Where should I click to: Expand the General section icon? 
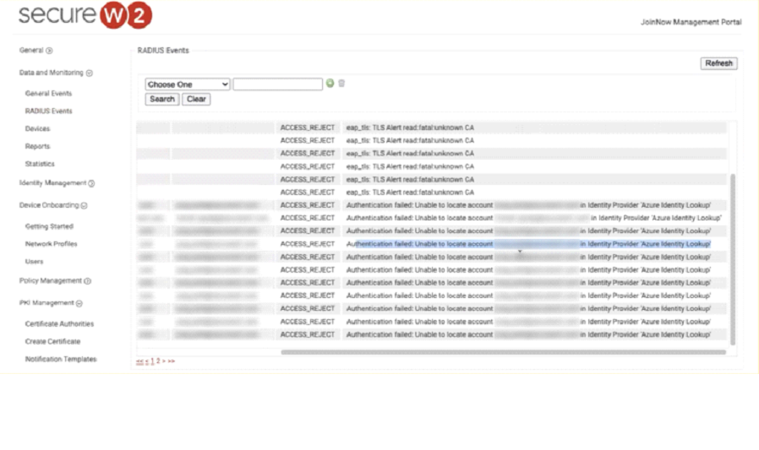(x=50, y=51)
